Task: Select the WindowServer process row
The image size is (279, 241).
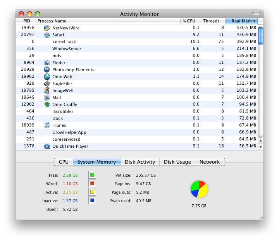Action: [136, 49]
